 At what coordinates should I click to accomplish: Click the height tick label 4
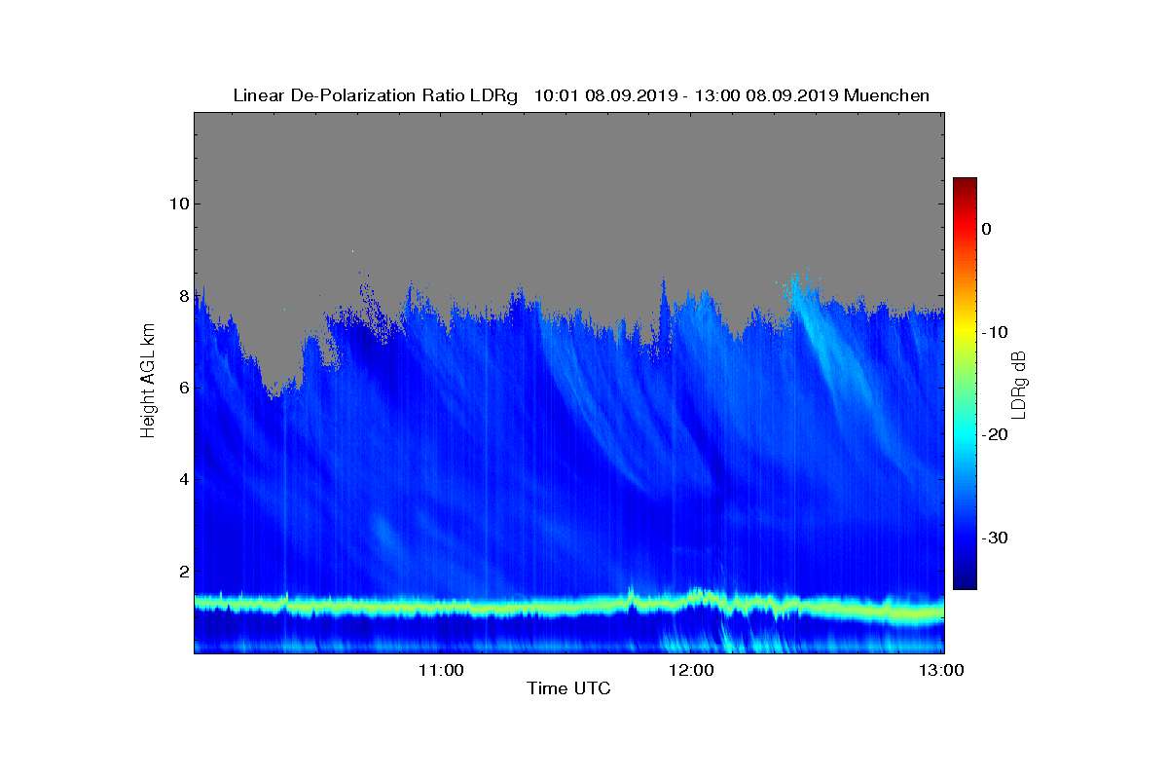[182, 479]
